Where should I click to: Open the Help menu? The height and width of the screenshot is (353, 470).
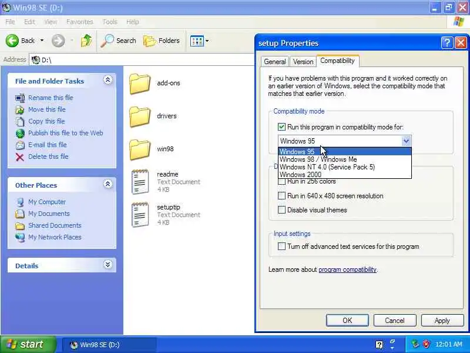click(133, 22)
